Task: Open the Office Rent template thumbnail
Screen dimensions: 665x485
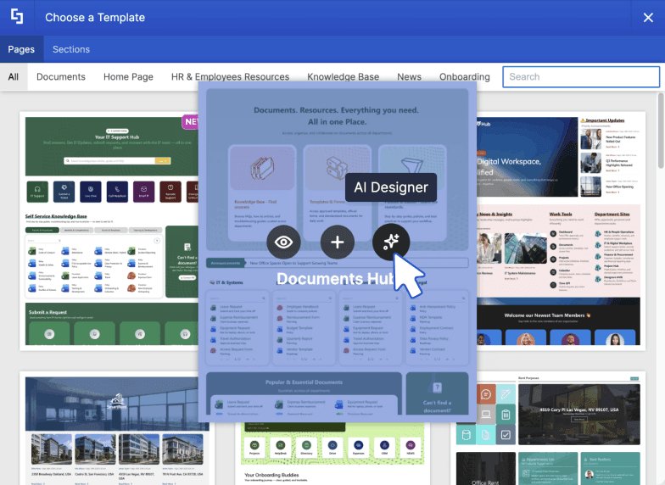Action: [547, 428]
